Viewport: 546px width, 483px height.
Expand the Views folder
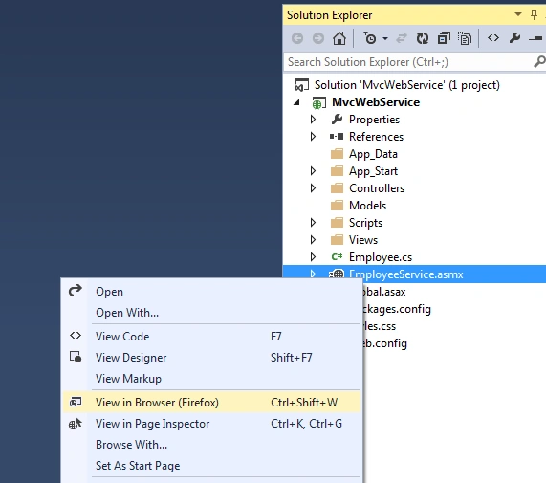[x=313, y=240]
